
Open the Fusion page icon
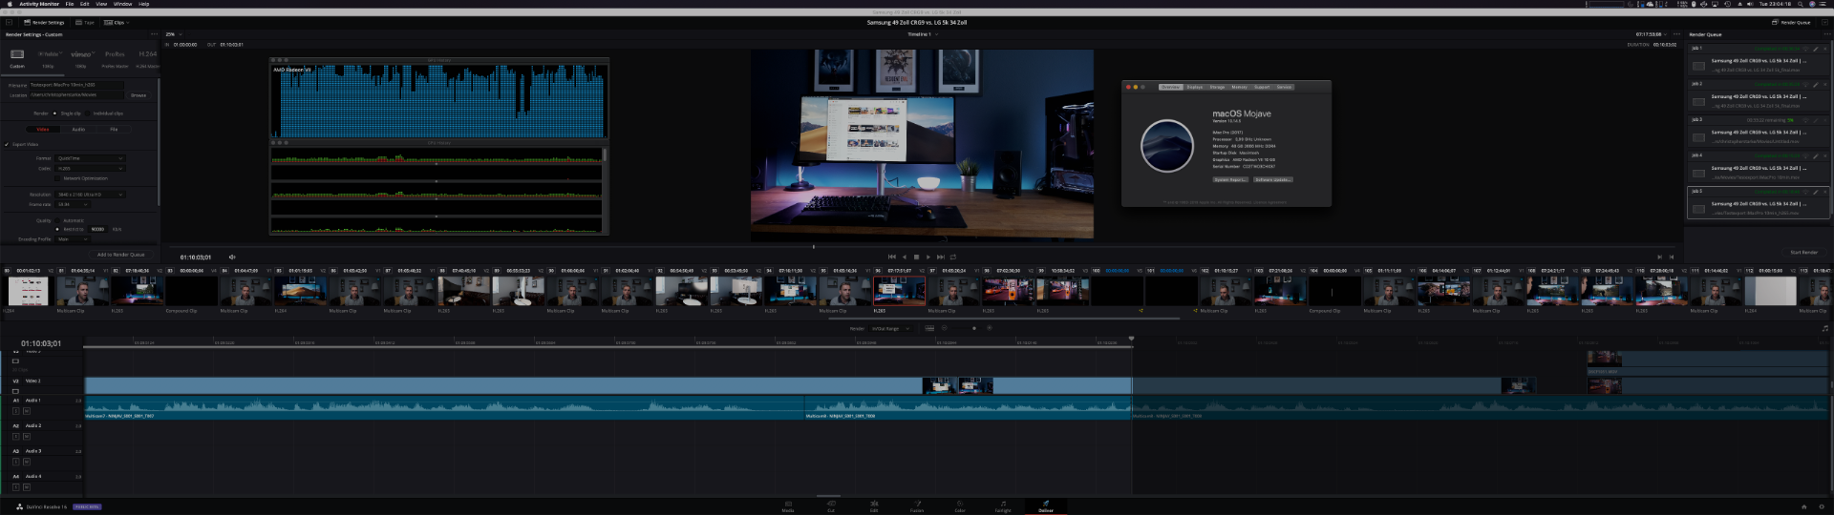917,505
